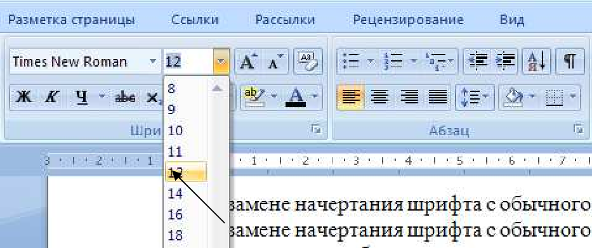The width and height of the screenshot is (592, 248).
Task: Switch to the Ссылки tab
Action: pos(195,20)
